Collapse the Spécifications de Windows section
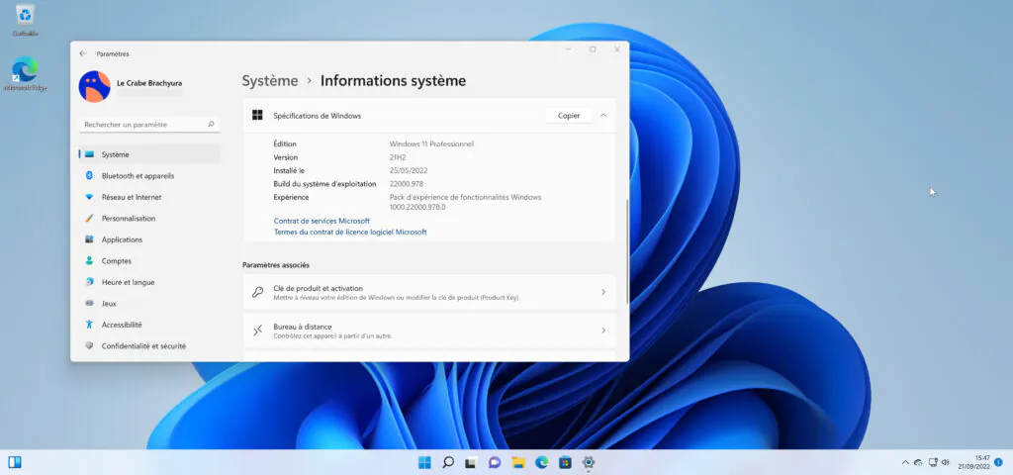The image size is (1013, 475). click(x=603, y=116)
